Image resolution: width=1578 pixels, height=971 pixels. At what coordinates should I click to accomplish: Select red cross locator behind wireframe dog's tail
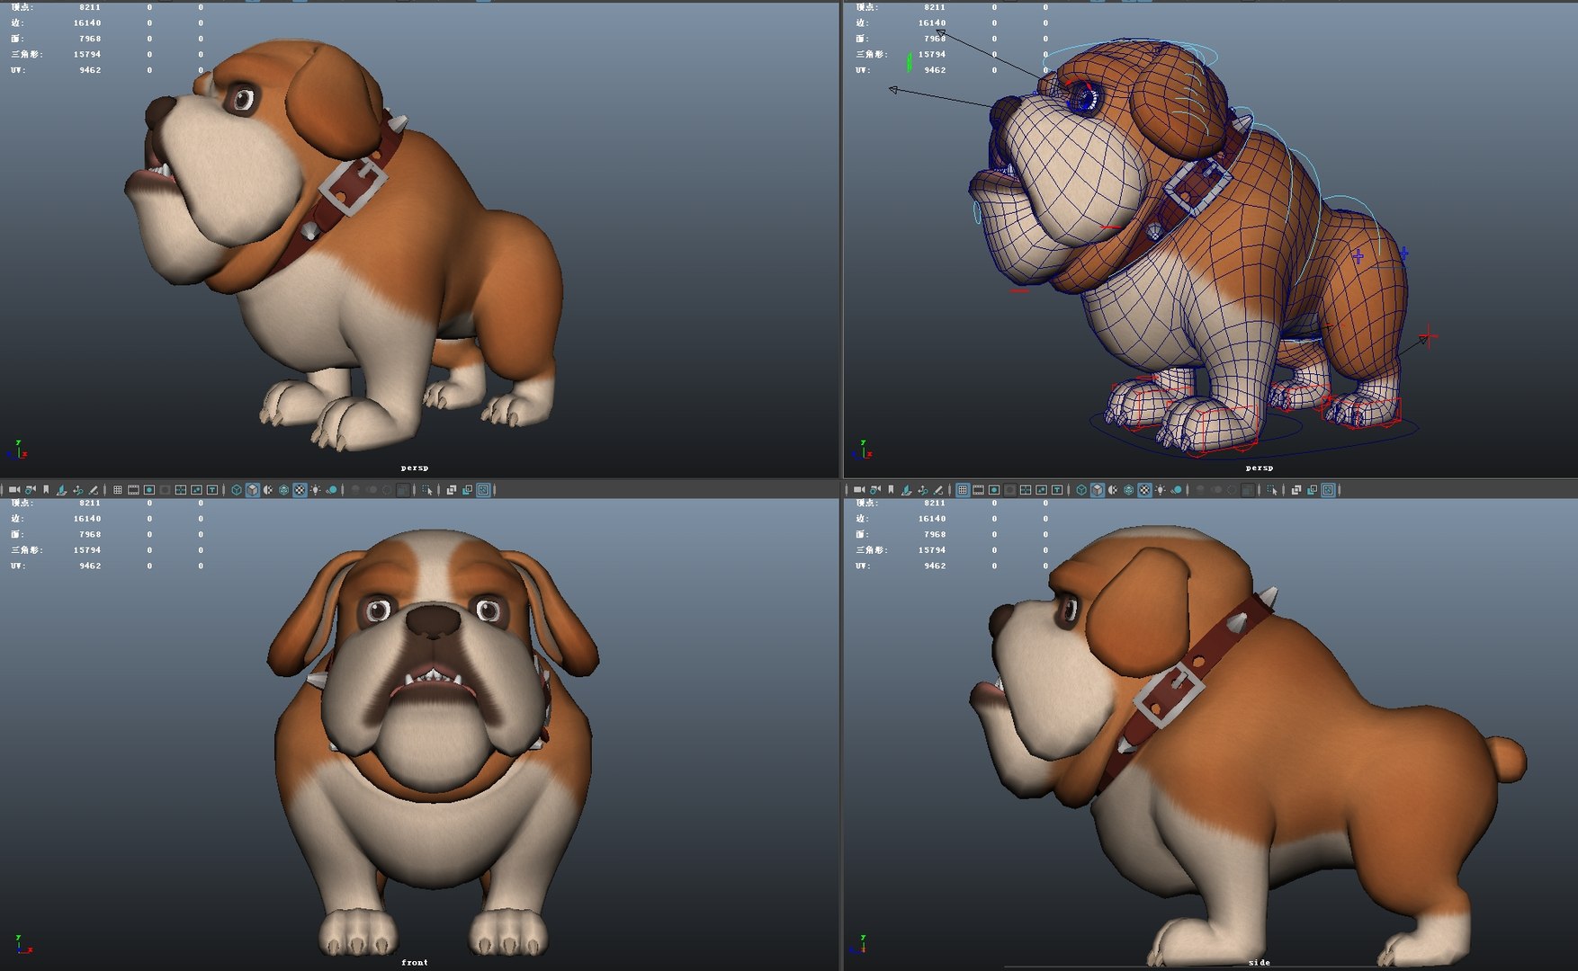[x=1428, y=337]
